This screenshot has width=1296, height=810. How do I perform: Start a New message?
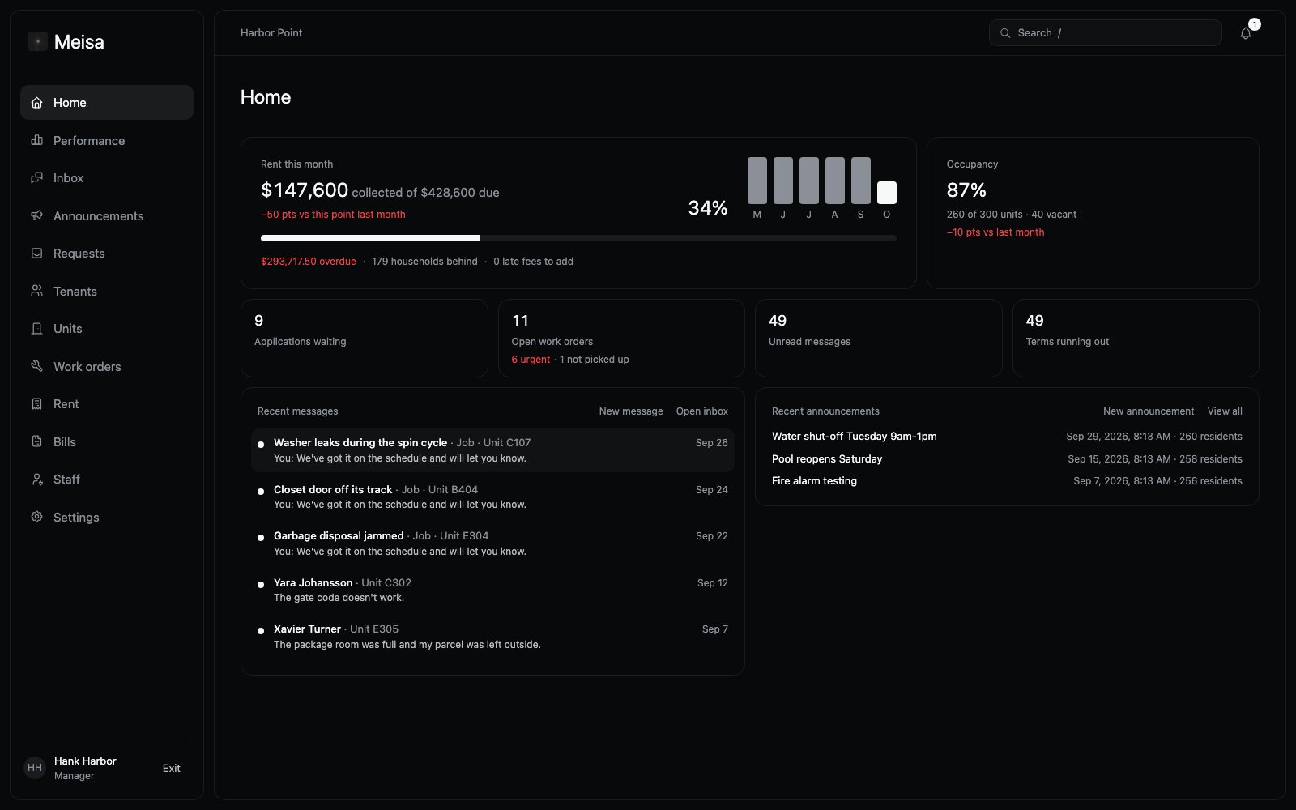631,411
